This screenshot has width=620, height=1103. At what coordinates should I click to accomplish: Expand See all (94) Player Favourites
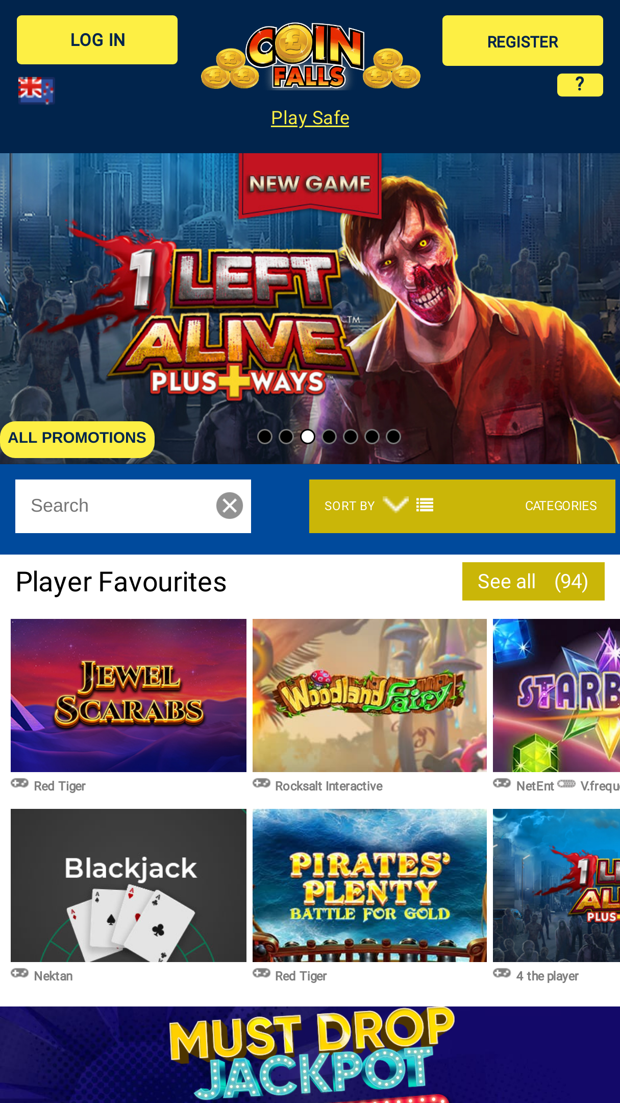pos(533,582)
